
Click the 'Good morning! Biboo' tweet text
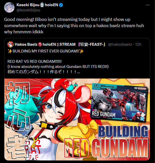74,26
